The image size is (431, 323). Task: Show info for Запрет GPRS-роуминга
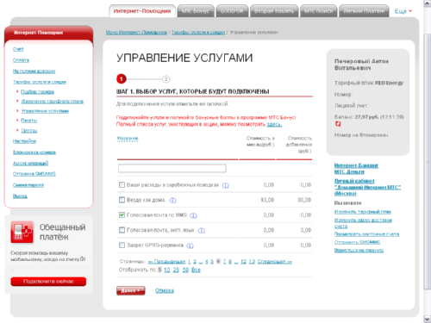190,245
